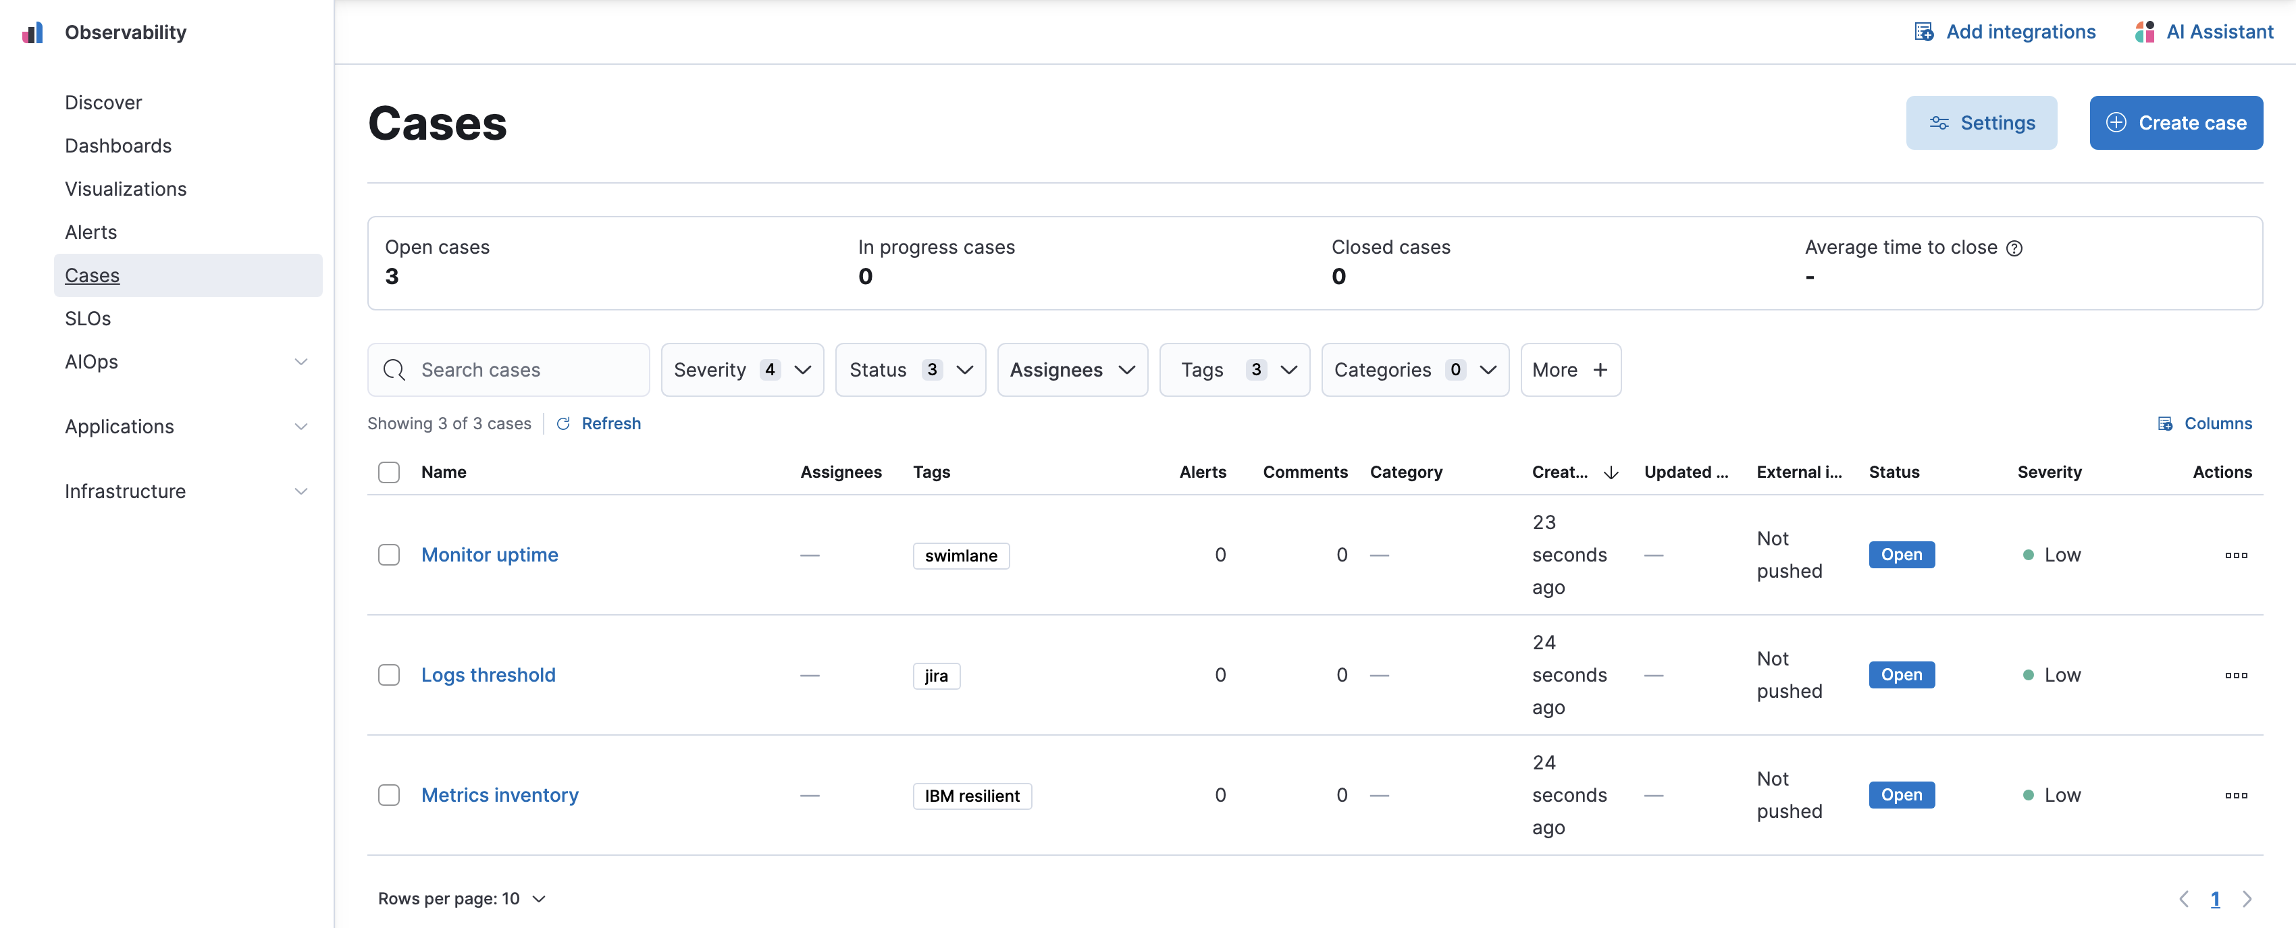The image size is (2296, 928).
Task: Toggle the checkbox for Monitor uptime case
Action: (x=388, y=553)
